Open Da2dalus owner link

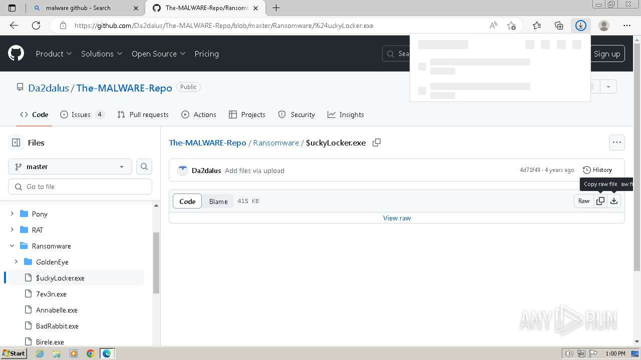pyautogui.click(x=49, y=87)
